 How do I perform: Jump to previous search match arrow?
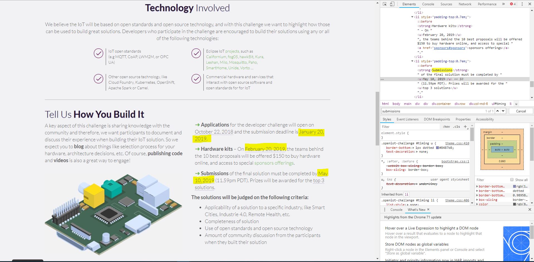497,111
